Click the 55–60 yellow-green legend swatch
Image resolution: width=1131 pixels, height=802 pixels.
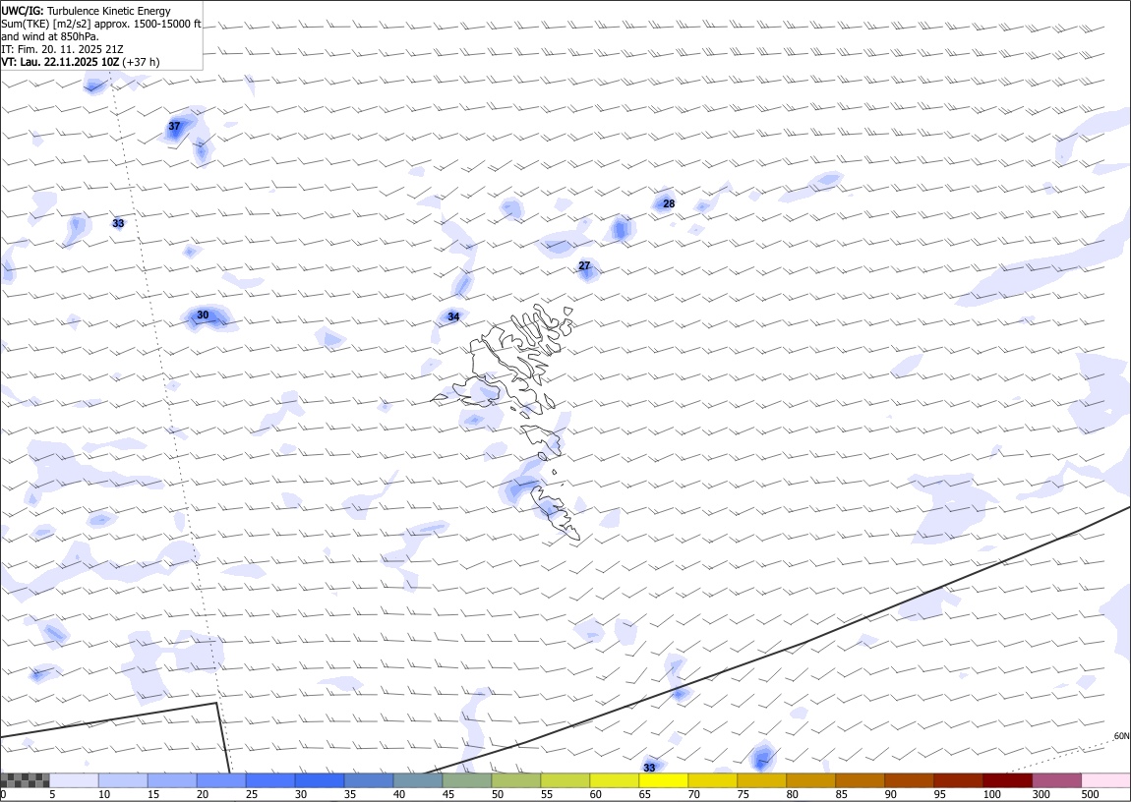coord(565,780)
